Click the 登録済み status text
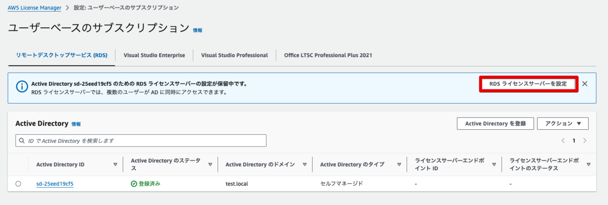608x205 pixels. click(x=149, y=184)
